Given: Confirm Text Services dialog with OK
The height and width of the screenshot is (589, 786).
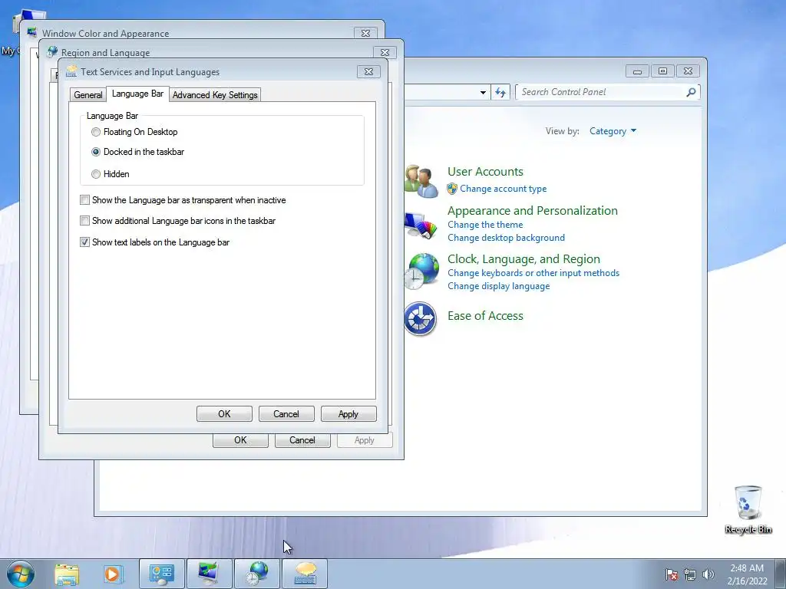Looking at the screenshot, I should tap(224, 414).
